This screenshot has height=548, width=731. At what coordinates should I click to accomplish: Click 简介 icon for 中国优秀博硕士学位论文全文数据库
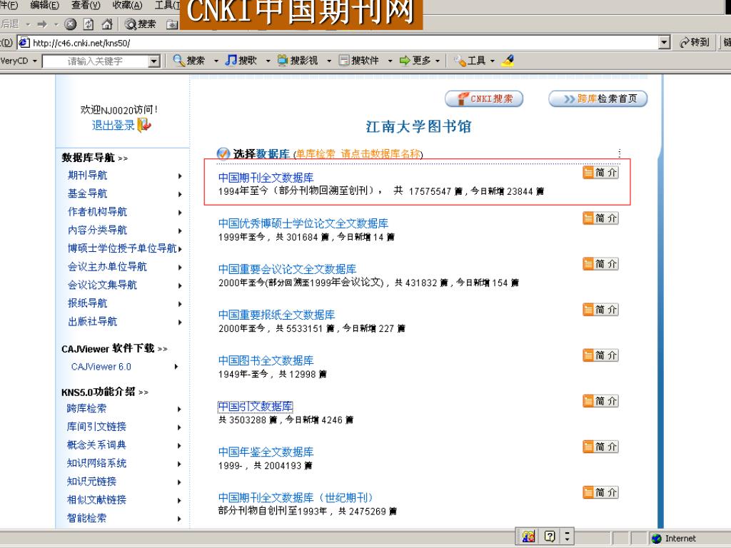[x=601, y=218]
